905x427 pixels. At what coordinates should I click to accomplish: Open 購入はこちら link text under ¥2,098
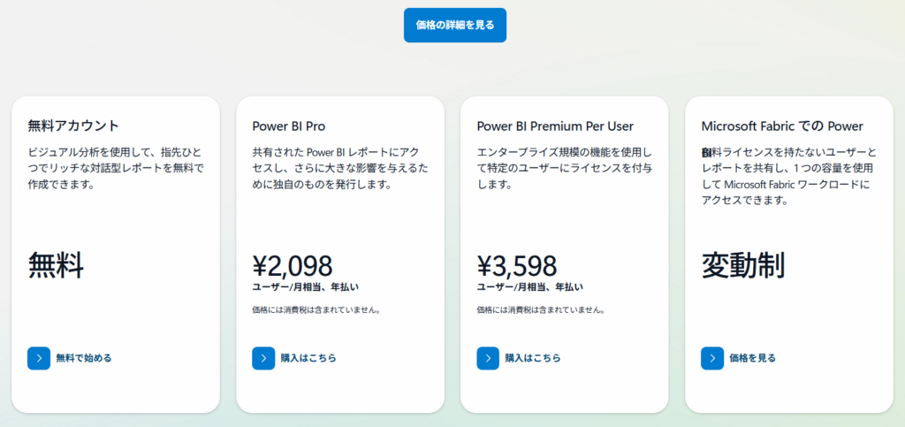308,358
